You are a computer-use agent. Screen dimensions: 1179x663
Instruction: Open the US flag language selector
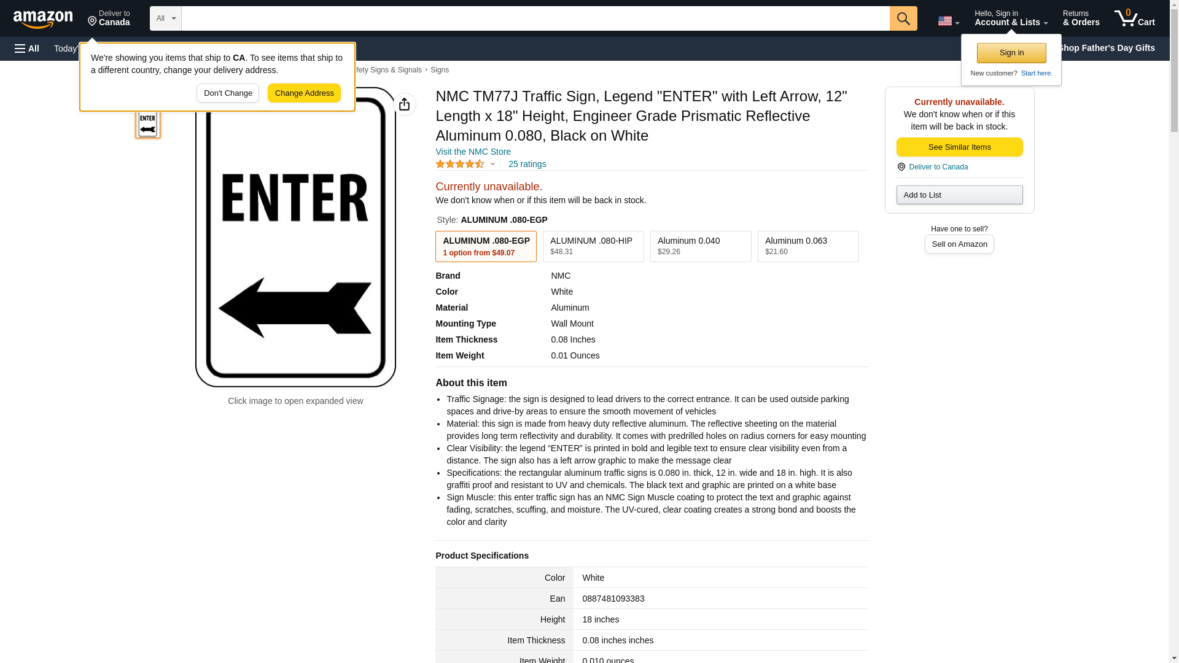[948, 21]
